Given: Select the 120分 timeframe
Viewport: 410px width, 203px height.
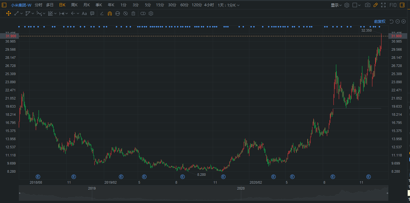Looking at the screenshot, I should [197, 5].
